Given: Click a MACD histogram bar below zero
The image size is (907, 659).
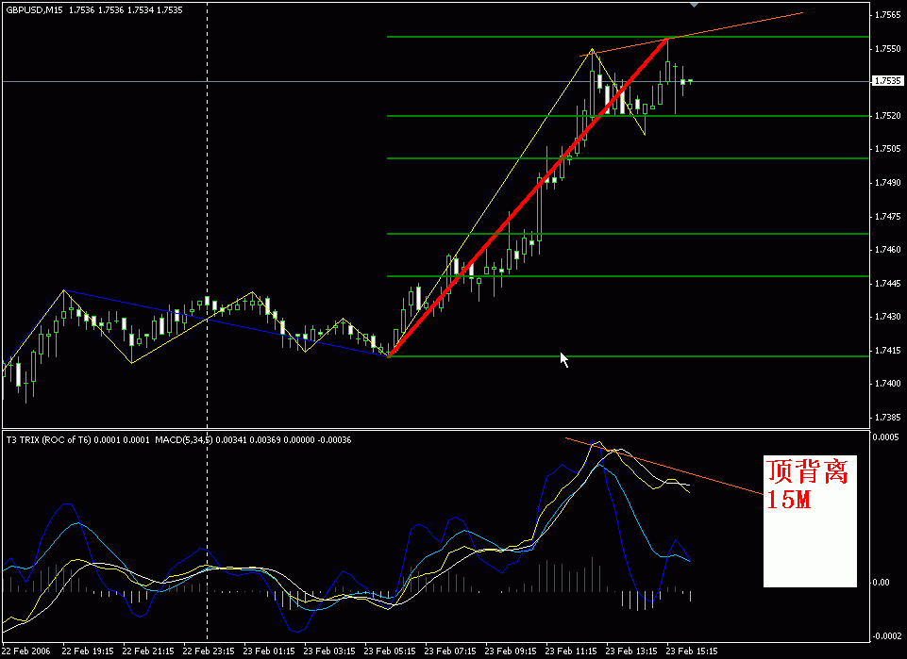Looking at the screenshot, I should (x=623, y=599).
